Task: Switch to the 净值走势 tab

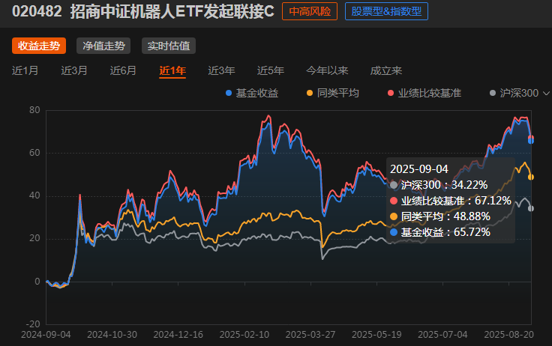Action: pyautogui.click(x=103, y=46)
